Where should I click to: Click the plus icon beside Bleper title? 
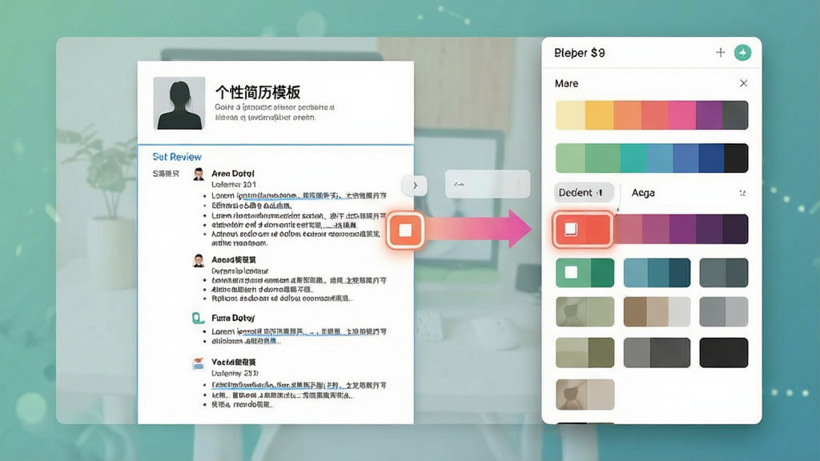click(x=720, y=52)
